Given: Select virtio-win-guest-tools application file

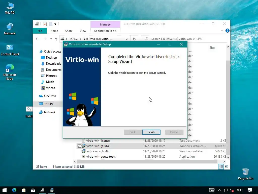Looking at the screenshot, I should point(101,157).
